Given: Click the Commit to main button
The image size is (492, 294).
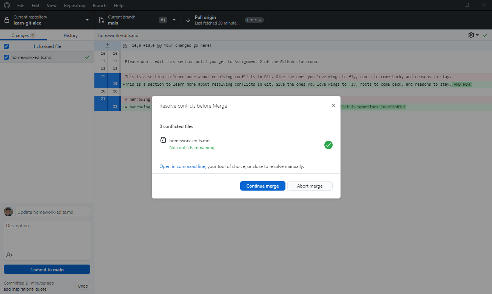Looking at the screenshot, I should tap(47, 269).
